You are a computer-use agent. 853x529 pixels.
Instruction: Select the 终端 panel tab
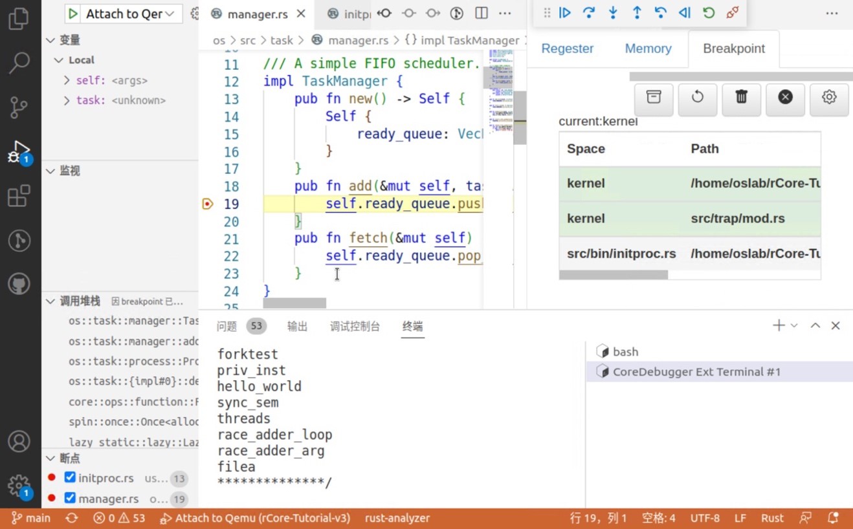[x=412, y=327]
